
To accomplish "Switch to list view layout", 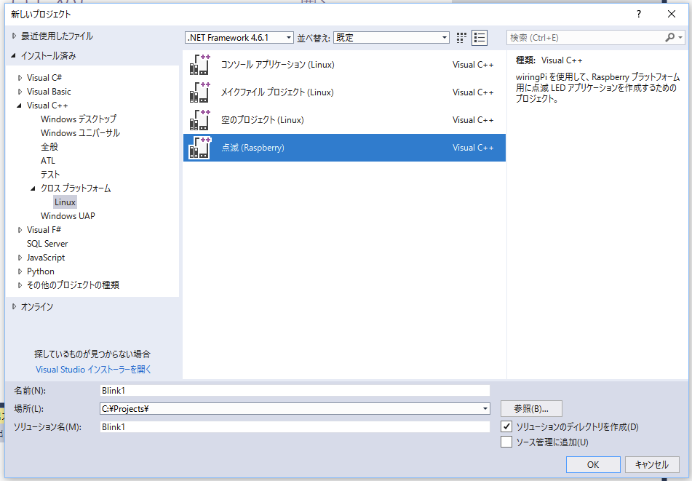I will pyautogui.click(x=480, y=38).
